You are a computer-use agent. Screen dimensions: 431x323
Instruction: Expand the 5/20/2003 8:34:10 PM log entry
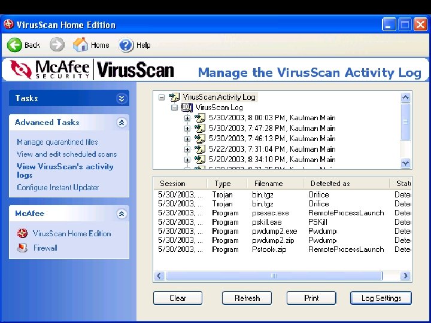pyautogui.click(x=187, y=160)
